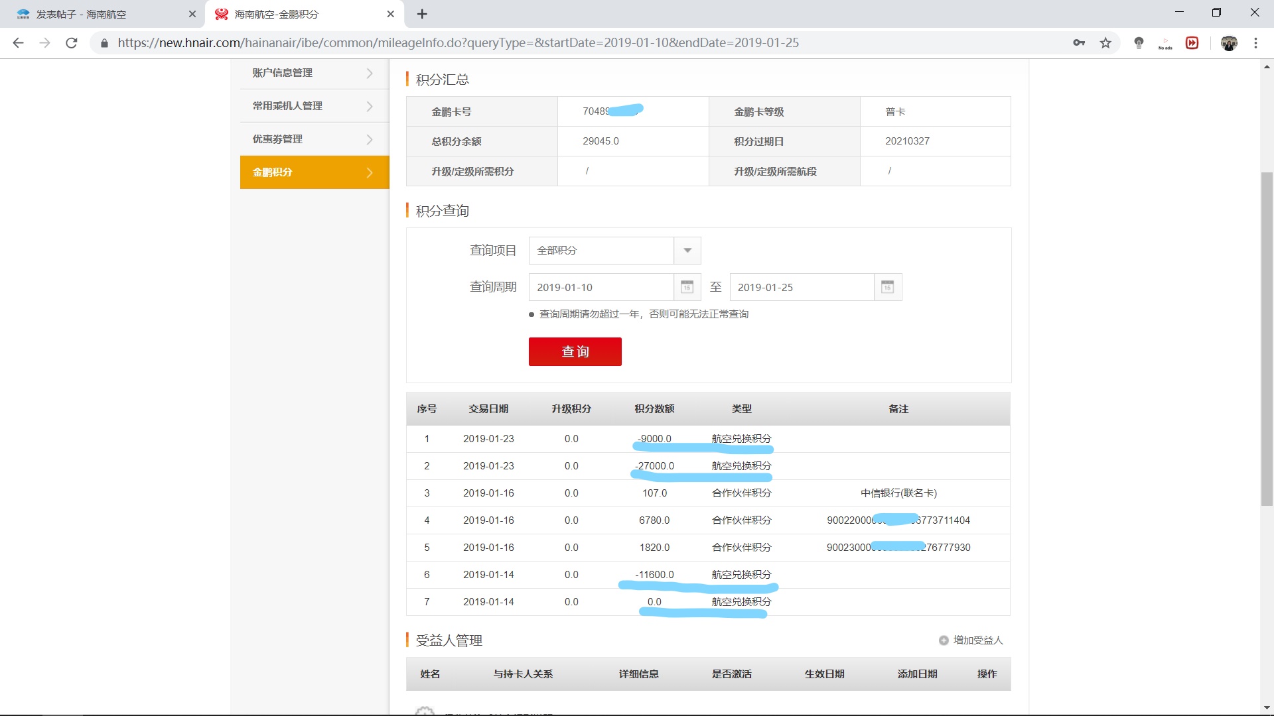This screenshot has height=716, width=1274.
Task: Expand chevron beside 常用乘机人管理
Action: 370,106
